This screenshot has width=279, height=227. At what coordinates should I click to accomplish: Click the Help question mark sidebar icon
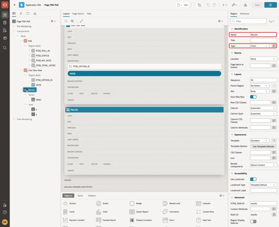[5, 212]
